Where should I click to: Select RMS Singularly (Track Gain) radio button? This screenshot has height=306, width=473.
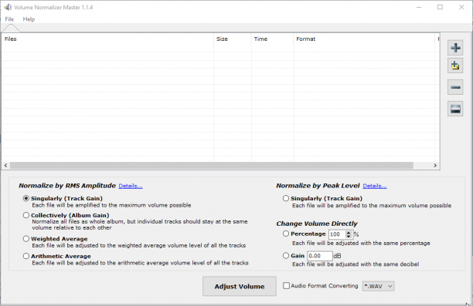pyautogui.click(x=26, y=198)
